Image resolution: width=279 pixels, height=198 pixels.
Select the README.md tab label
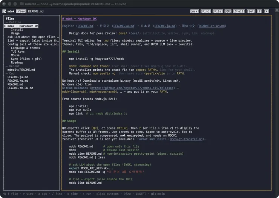(36, 11)
